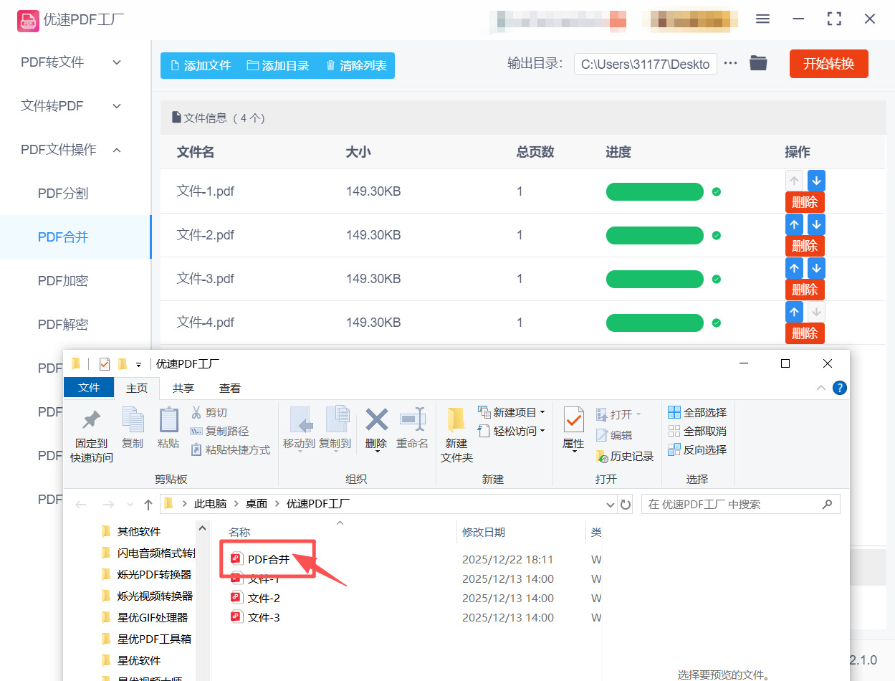Image resolution: width=895 pixels, height=681 pixels.
Task: Click the 添加文件 add file button
Action: click(x=200, y=65)
